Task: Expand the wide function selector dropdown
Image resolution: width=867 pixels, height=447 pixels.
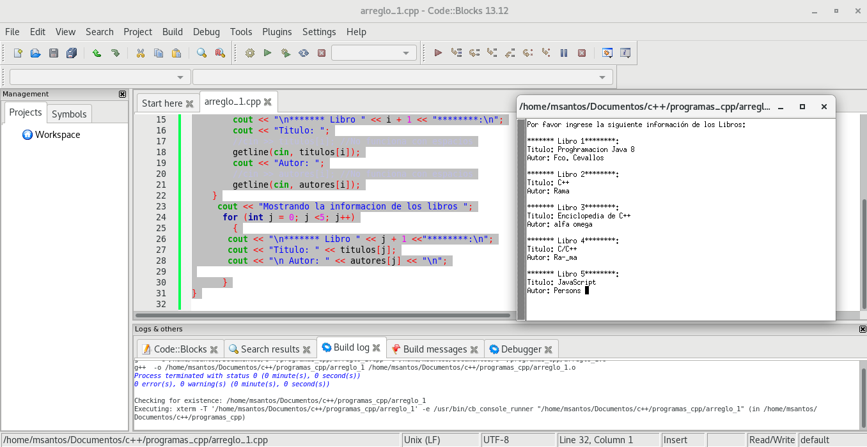Action: pyautogui.click(x=602, y=77)
